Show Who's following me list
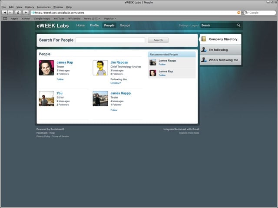The image size is (278, 208). pyautogui.click(x=220, y=60)
